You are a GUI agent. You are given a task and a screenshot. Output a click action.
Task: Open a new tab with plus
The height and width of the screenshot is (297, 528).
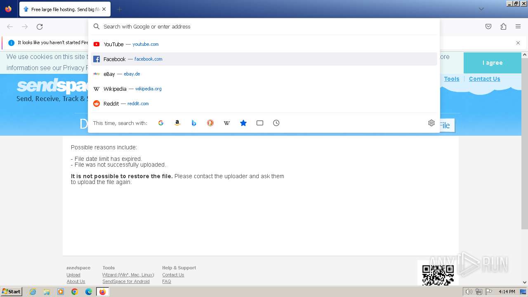(x=119, y=9)
